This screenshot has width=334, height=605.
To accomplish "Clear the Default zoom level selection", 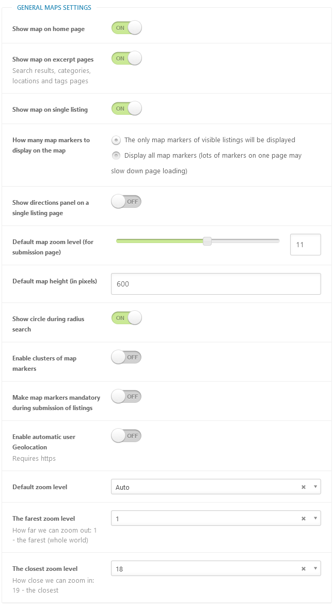I will click(x=304, y=487).
